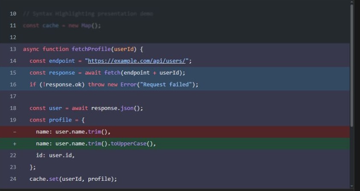Screen dimensions: 360x191
Task: Click line number 23 in gutter
Action: point(13,167)
